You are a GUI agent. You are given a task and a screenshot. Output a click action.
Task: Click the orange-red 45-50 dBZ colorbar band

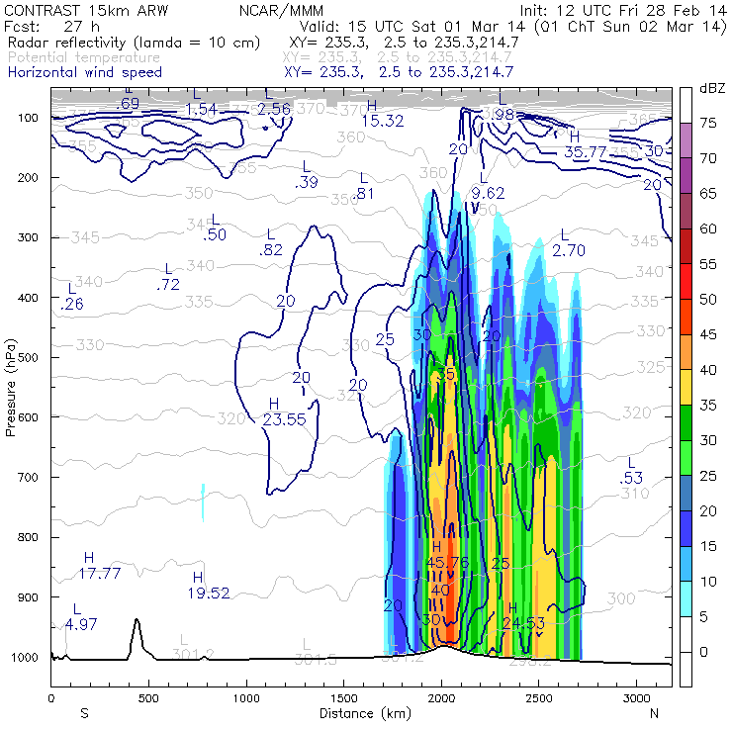tap(686, 317)
